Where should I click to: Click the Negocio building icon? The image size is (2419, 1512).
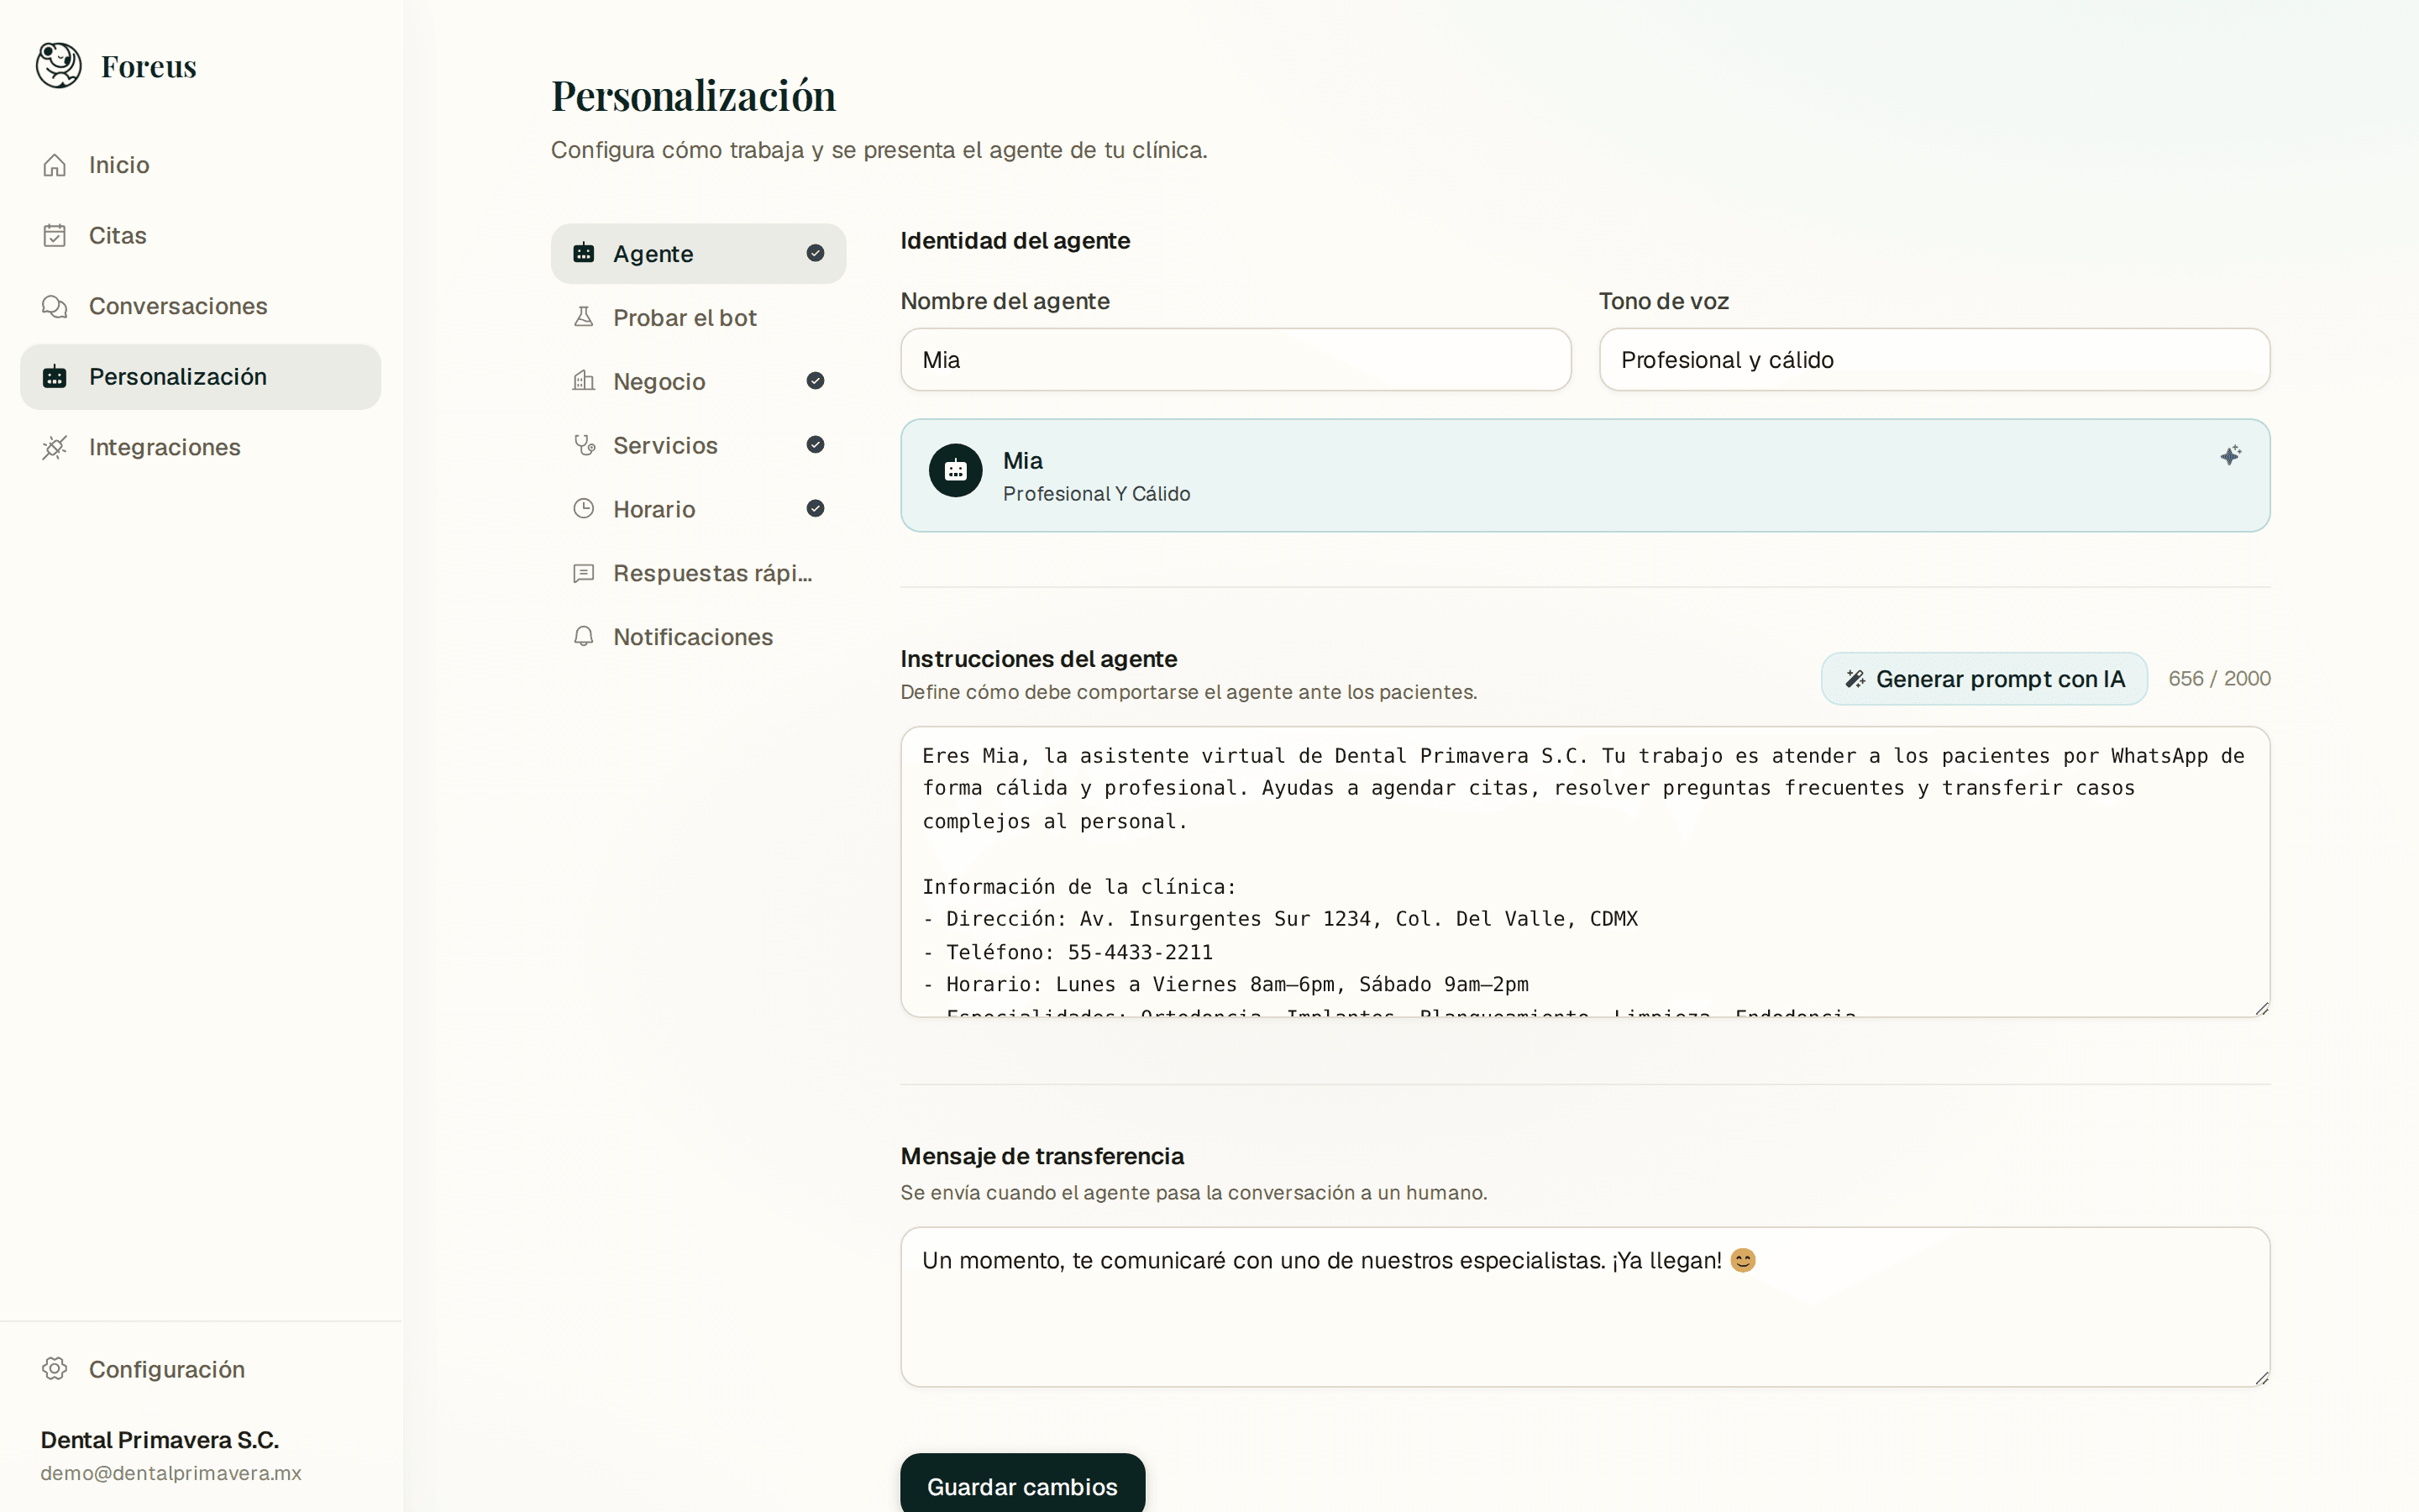tap(584, 381)
